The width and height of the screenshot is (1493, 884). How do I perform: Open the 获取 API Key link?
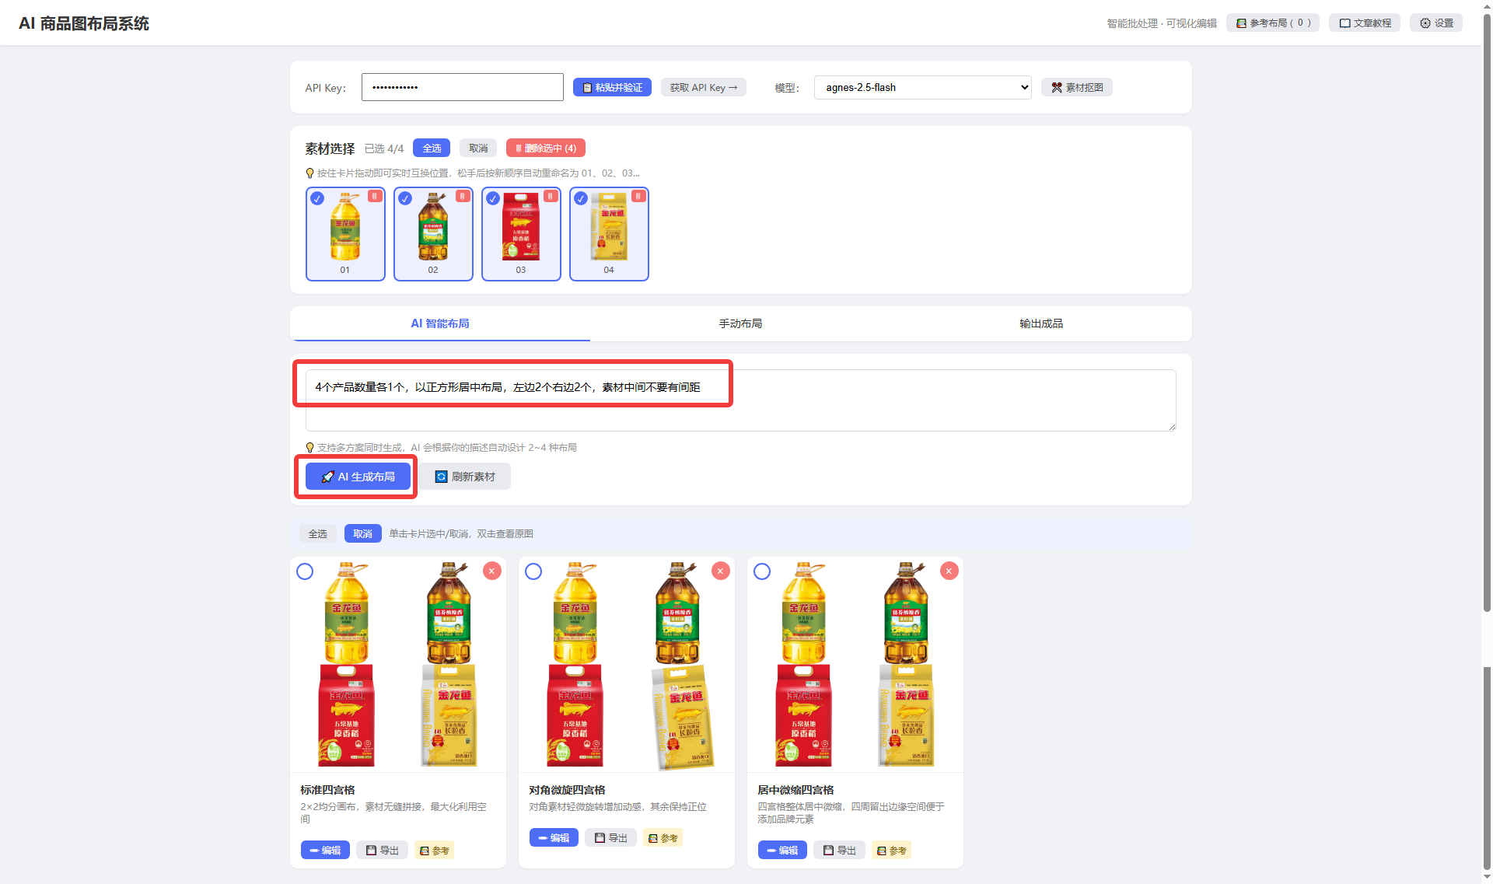(x=704, y=87)
